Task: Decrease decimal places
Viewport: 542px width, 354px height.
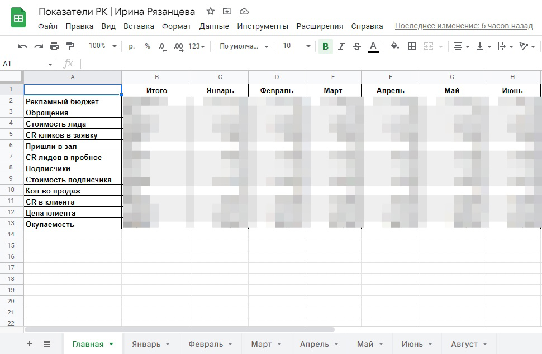Action: tap(163, 47)
